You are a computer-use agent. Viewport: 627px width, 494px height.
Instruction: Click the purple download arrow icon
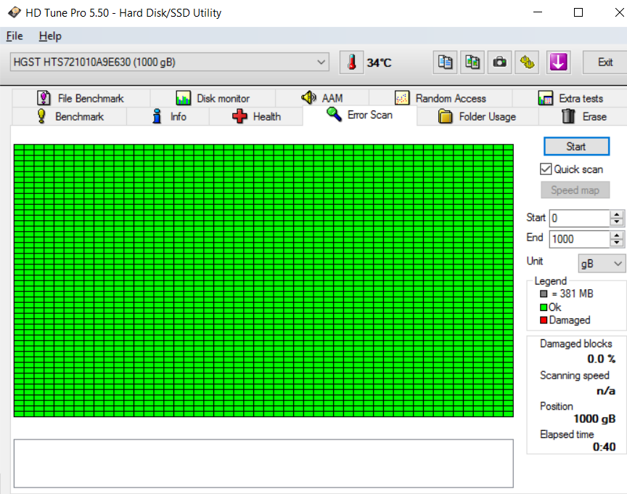point(558,62)
